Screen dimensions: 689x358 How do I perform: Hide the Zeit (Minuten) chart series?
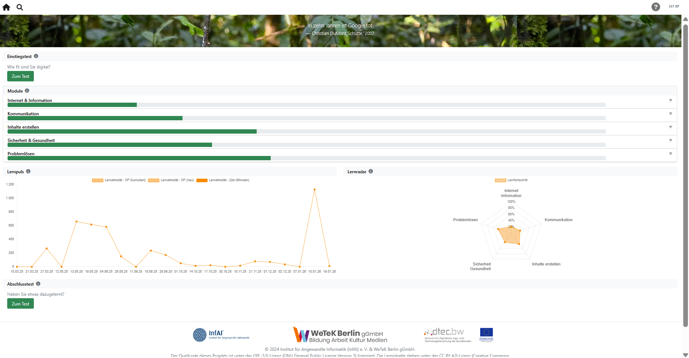[202, 180]
